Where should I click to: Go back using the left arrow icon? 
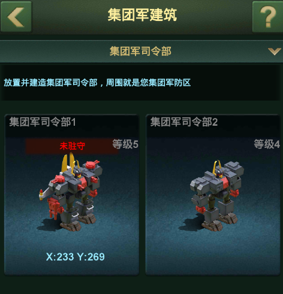tap(16, 17)
